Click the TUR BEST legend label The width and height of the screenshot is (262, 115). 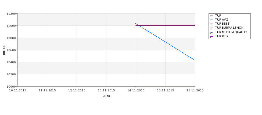pos(222,24)
